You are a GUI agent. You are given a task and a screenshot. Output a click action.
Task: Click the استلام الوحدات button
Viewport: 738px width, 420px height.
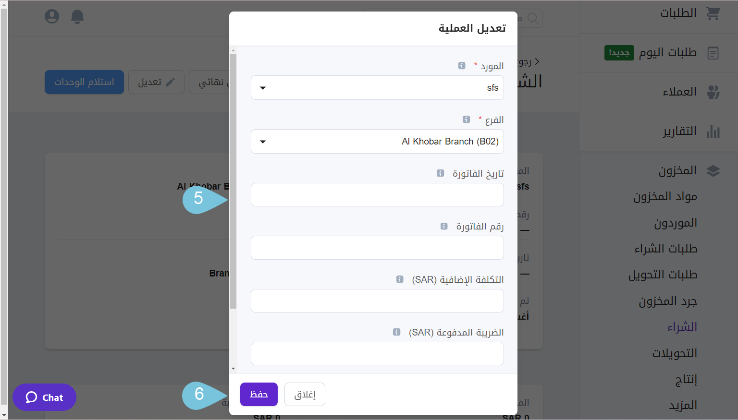[84, 82]
